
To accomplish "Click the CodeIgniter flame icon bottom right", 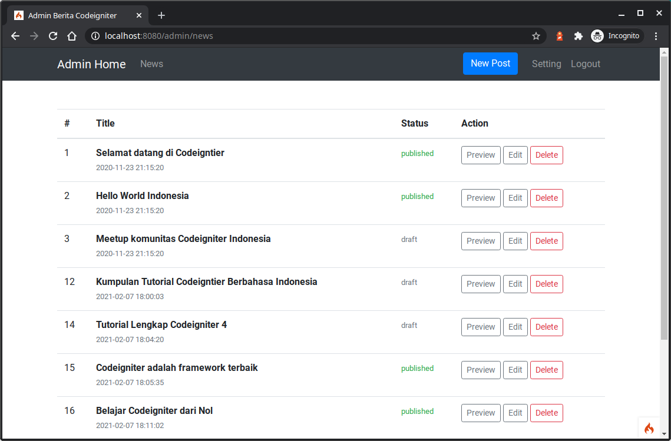I will pos(649,428).
